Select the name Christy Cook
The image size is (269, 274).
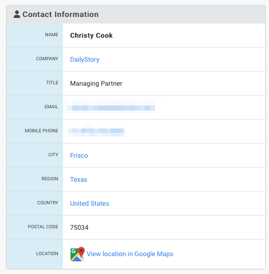click(x=91, y=35)
